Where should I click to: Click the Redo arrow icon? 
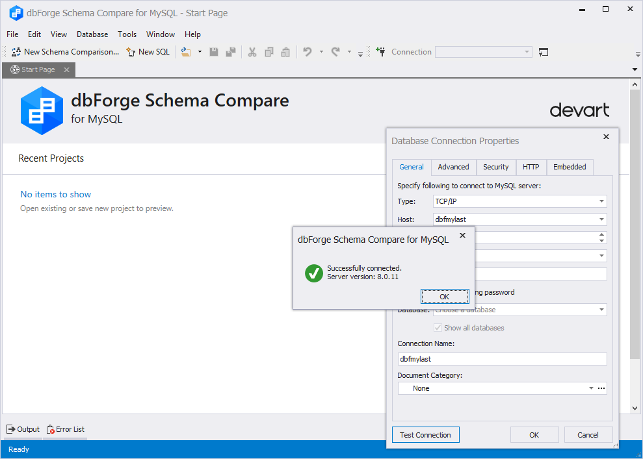335,52
